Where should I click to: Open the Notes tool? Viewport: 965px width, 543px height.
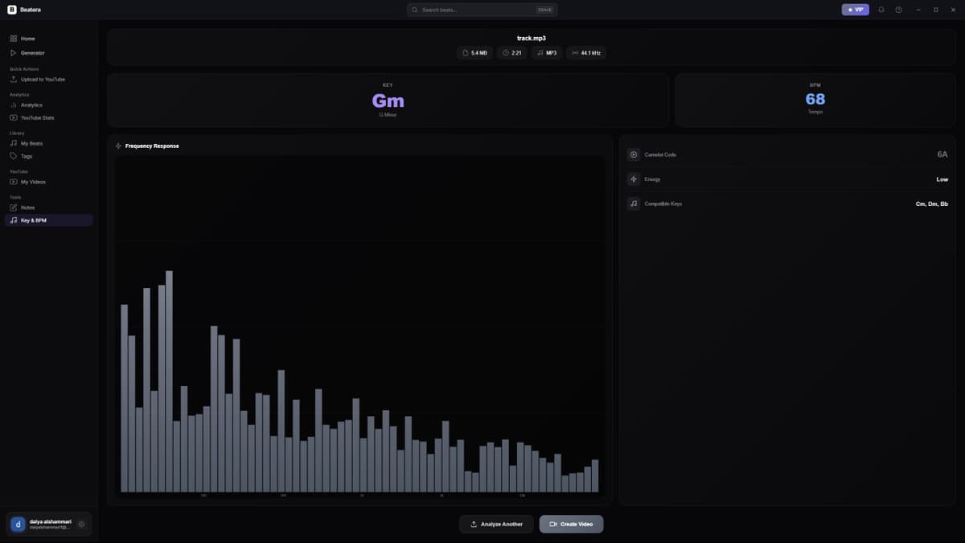(x=27, y=207)
